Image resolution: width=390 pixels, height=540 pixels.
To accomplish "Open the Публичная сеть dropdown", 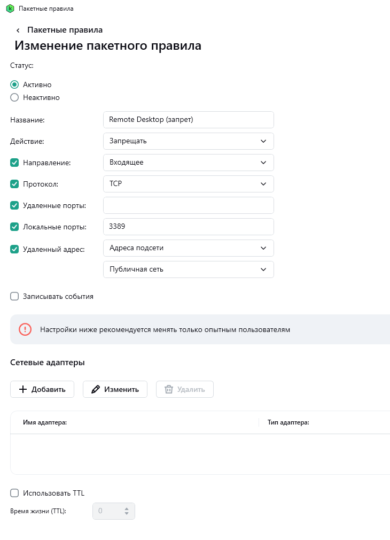I will [x=188, y=269].
